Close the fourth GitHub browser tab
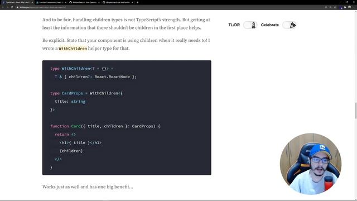 (132, 2)
